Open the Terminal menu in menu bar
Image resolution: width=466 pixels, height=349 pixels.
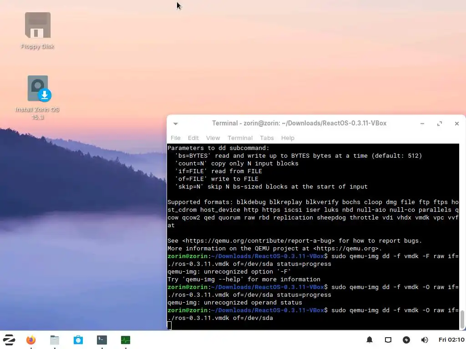pos(240,138)
